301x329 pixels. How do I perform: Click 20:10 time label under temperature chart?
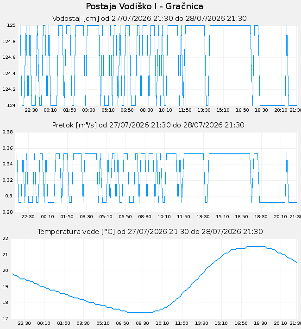coord(280,323)
